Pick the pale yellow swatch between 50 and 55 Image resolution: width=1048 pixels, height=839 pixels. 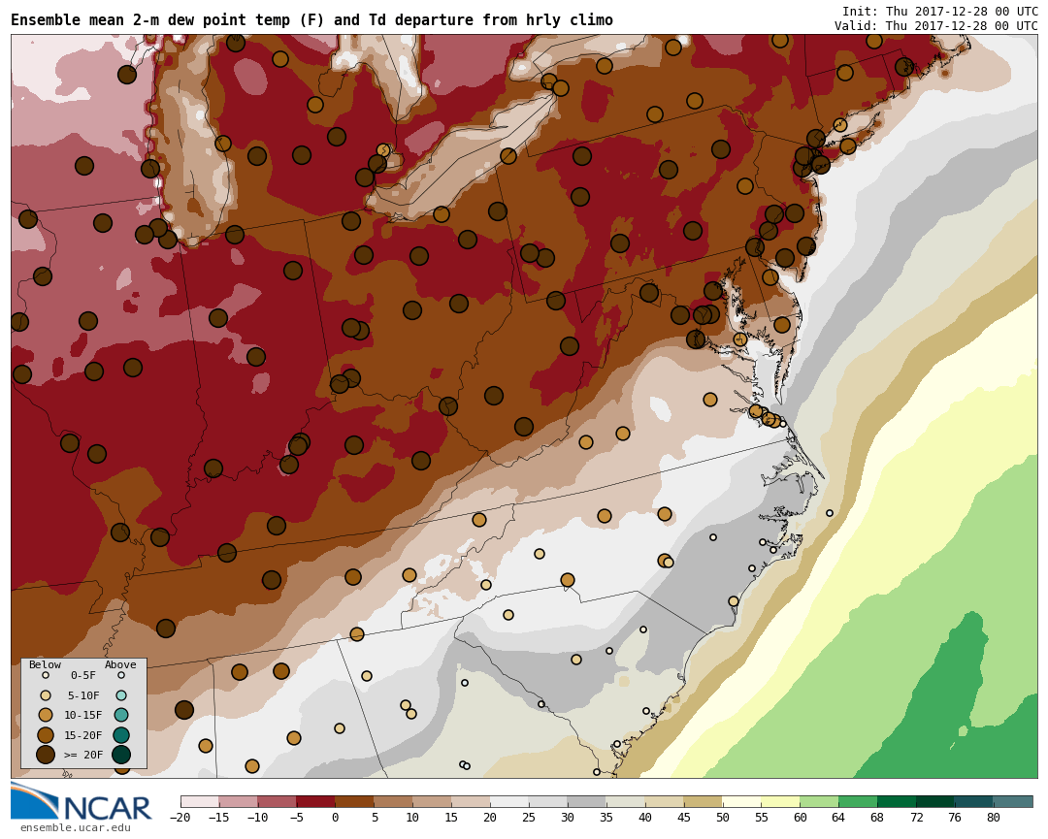742,801
